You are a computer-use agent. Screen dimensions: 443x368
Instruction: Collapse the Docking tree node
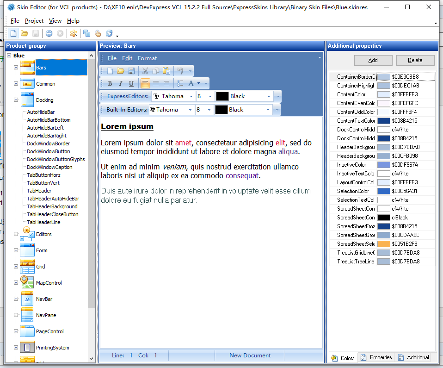coord(16,100)
